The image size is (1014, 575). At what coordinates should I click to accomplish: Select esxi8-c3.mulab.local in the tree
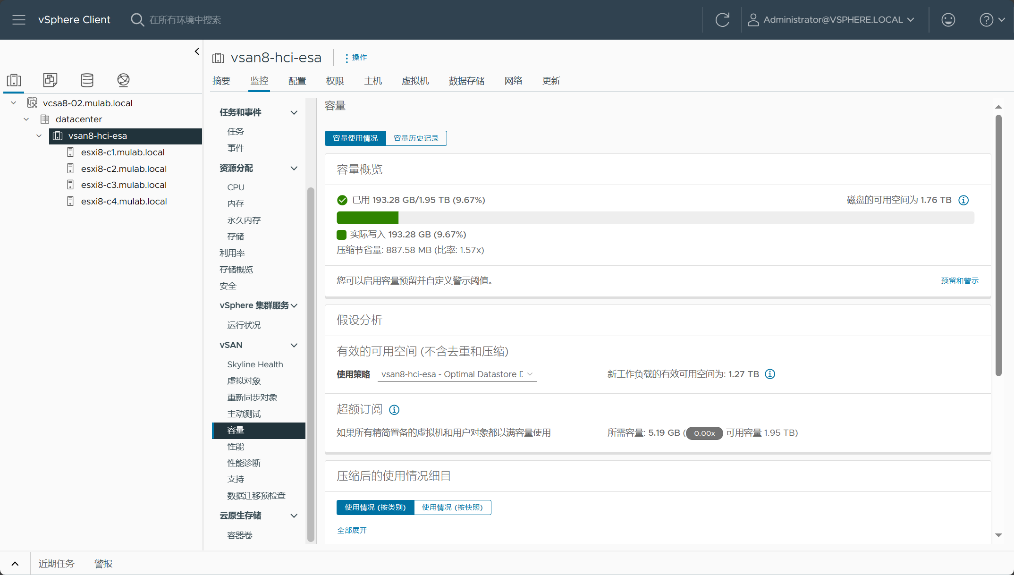[124, 185]
